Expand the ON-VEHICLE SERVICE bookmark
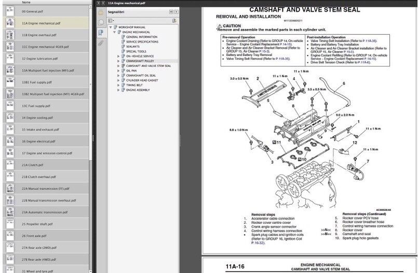The image size is (418, 273). click(118, 56)
